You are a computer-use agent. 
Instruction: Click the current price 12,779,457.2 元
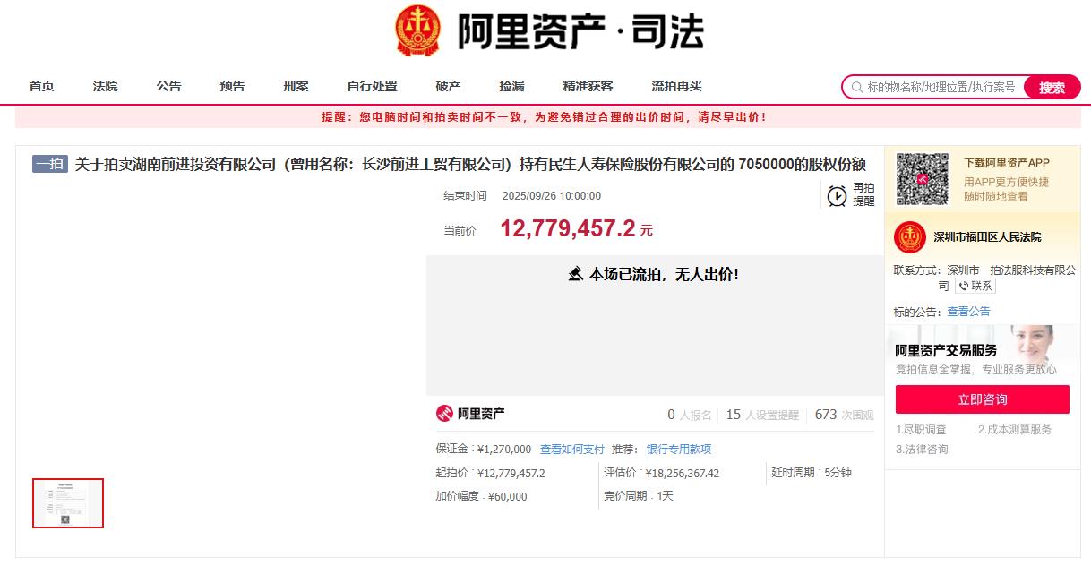(x=576, y=228)
